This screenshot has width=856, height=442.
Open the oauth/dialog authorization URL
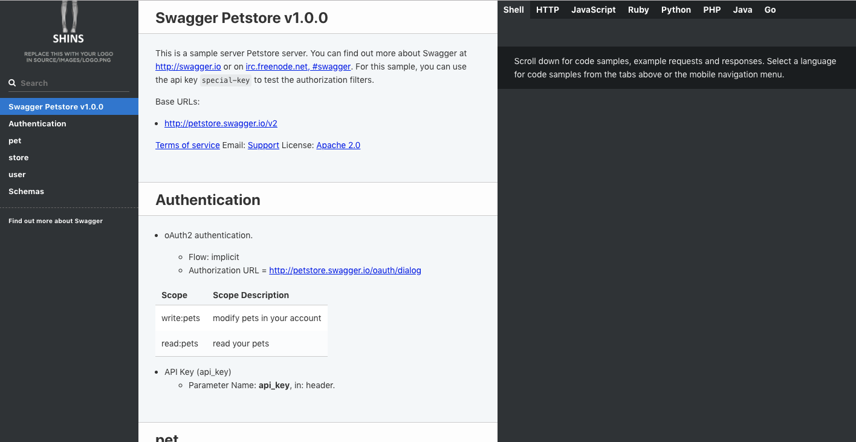[345, 270]
